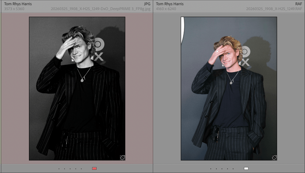This screenshot has width=305, height=173.
Task: Set one-star rating on the RAF photo
Action: [211, 169]
